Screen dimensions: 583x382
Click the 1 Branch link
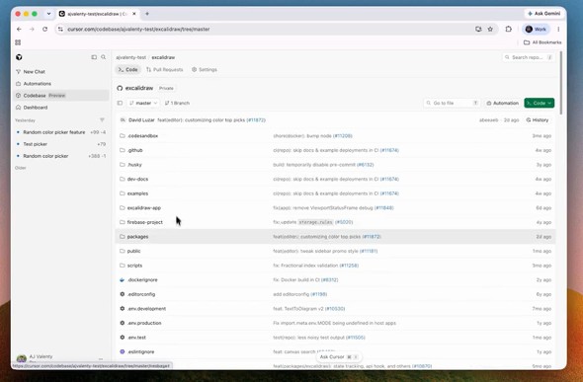[177, 103]
